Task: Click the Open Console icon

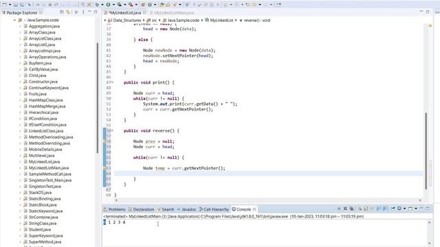Action: tap(410, 209)
